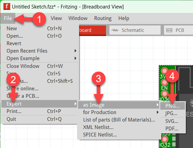Export image as JPG...
This screenshot has width=193, height=148.
173,113
